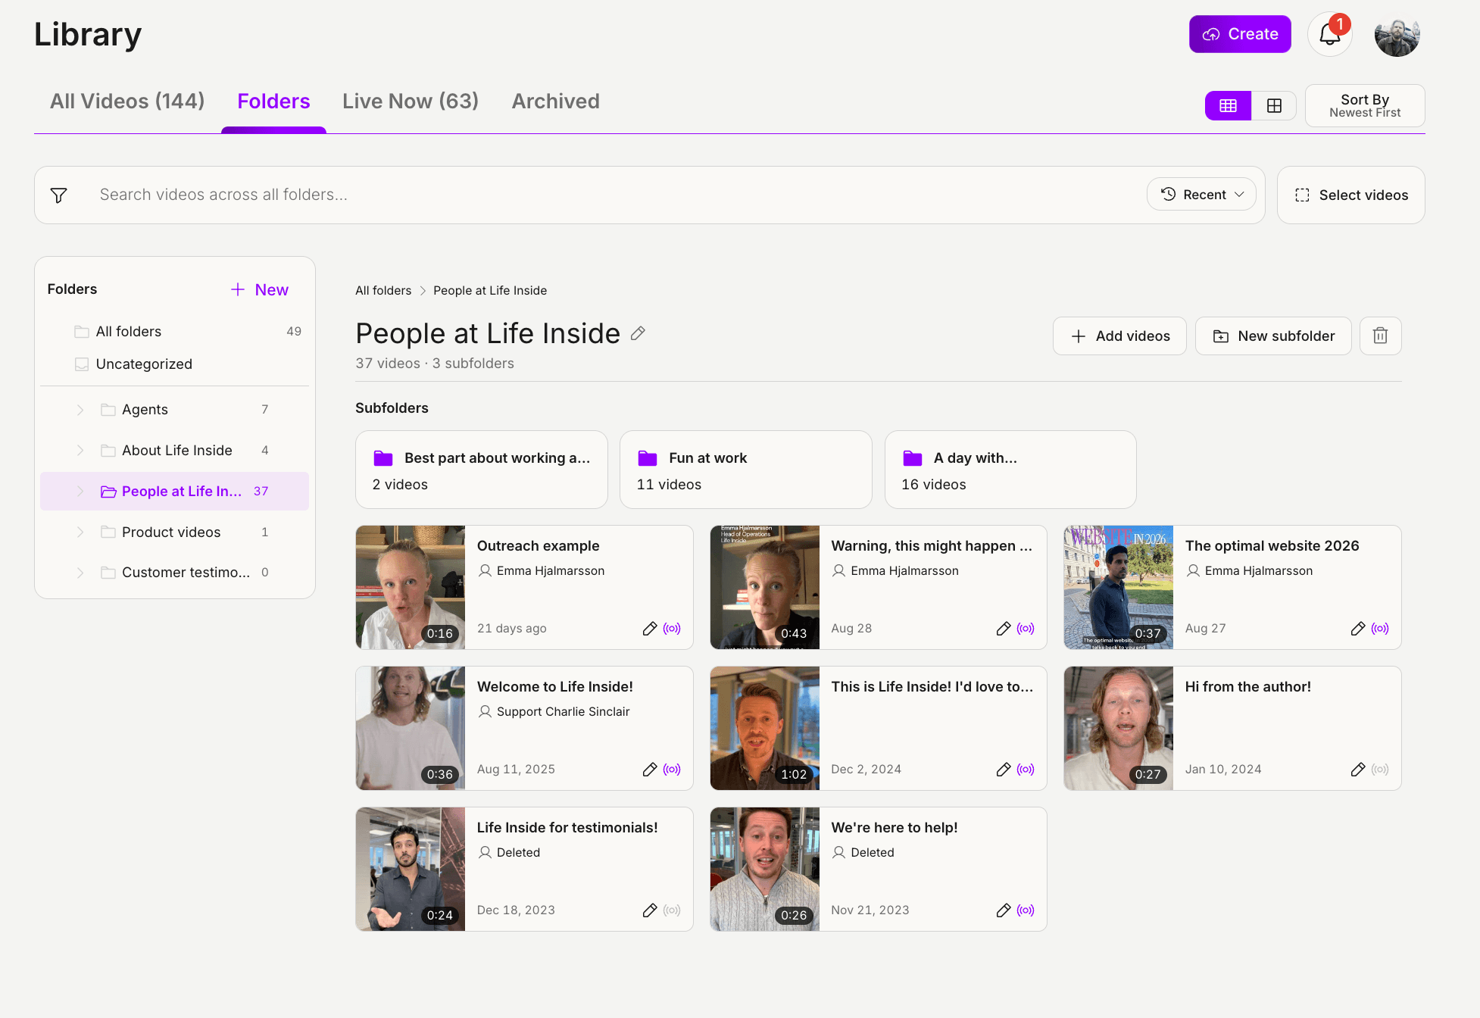Toggle live status for This is Life Inside!

coord(1026,770)
